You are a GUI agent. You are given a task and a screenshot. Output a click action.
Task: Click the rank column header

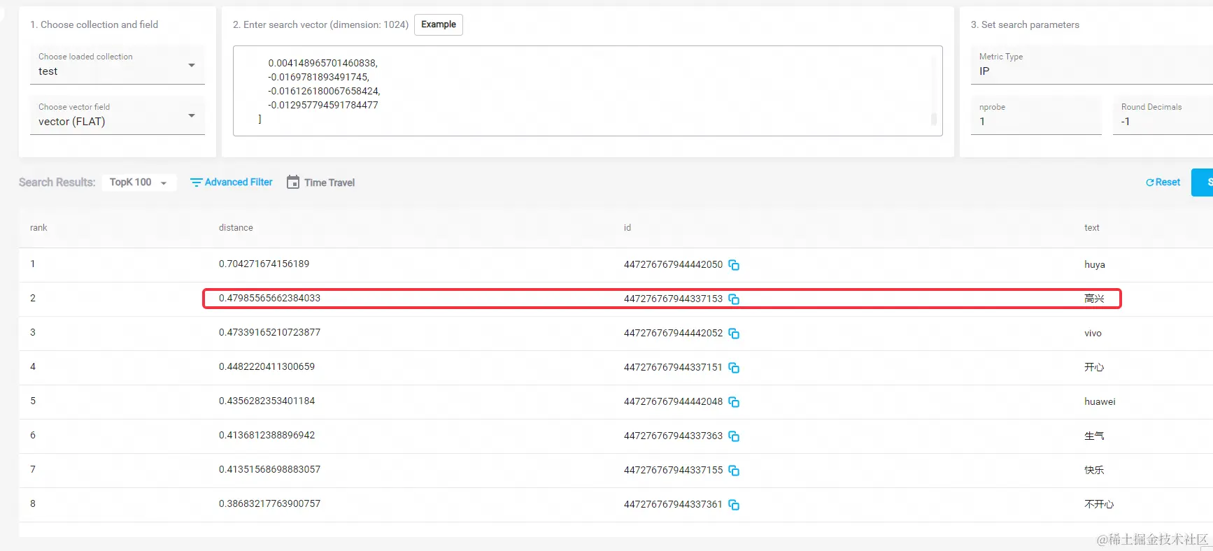point(38,228)
